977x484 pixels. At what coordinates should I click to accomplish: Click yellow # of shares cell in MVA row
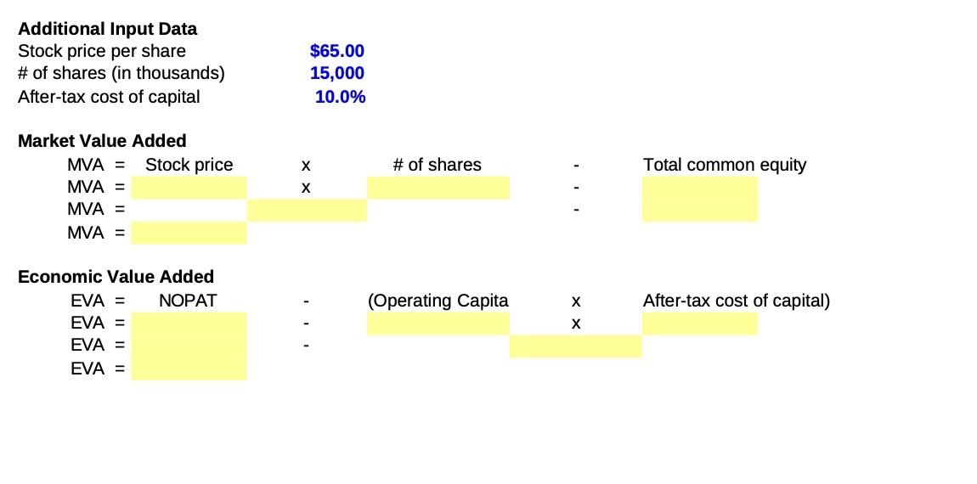pos(438,188)
